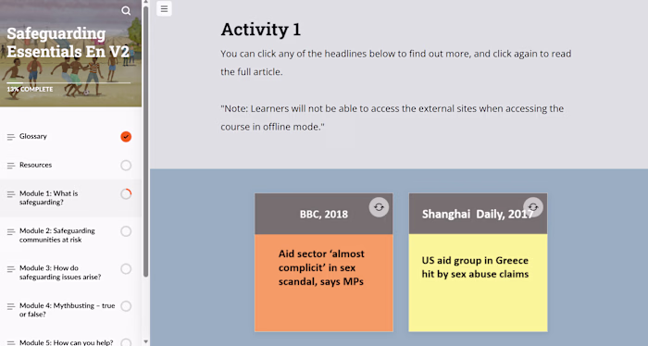Click the orange 'Aid sector almost complicit' headline card
This screenshot has width=648, height=346.
(x=324, y=283)
